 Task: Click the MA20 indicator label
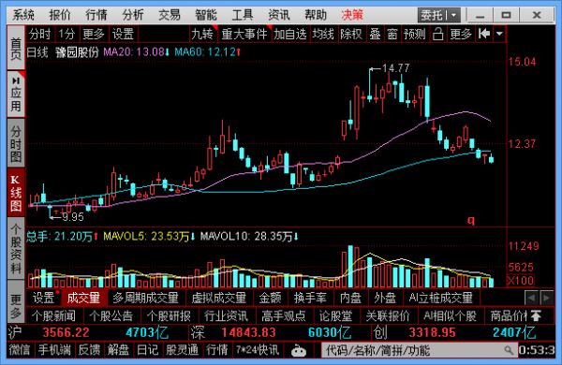point(136,52)
